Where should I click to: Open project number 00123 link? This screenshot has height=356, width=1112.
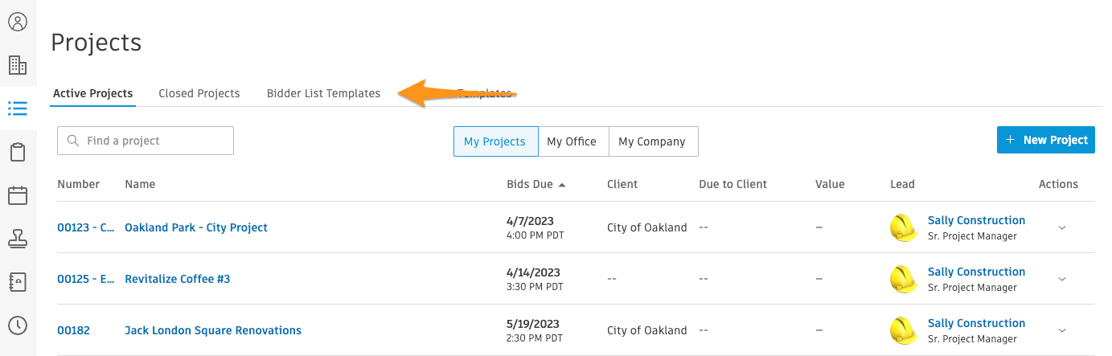[86, 227]
